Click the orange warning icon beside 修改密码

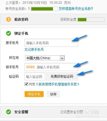pyautogui.click(x=9, y=19)
